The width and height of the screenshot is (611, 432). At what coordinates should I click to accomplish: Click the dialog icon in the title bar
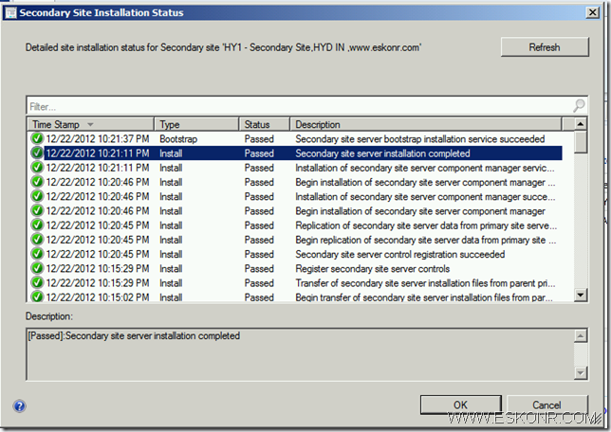tap(10, 13)
